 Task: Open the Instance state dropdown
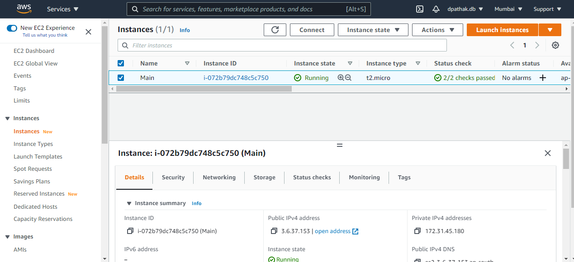[373, 30]
